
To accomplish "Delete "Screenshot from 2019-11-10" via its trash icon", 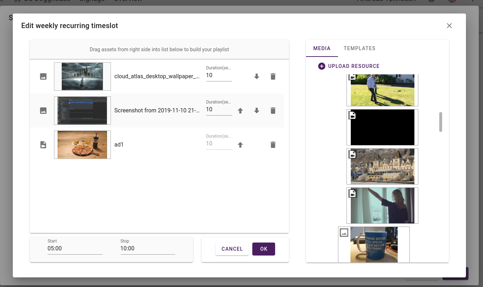I will (273, 111).
